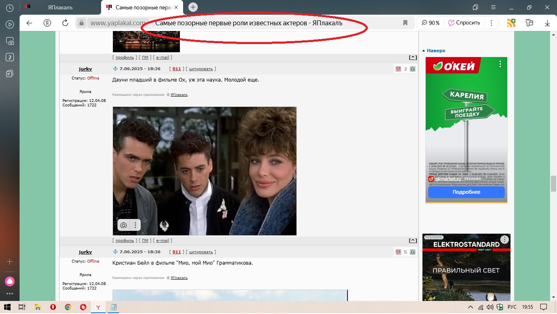Open browser history clock icon in sidebar
557x314 pixels.
(10, 8)
